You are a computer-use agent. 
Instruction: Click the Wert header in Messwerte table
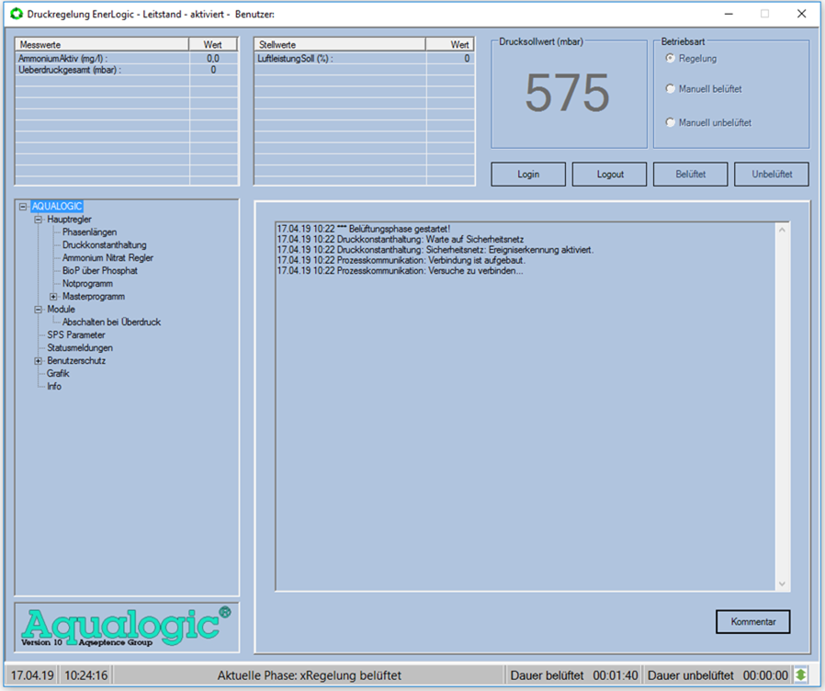212,44
